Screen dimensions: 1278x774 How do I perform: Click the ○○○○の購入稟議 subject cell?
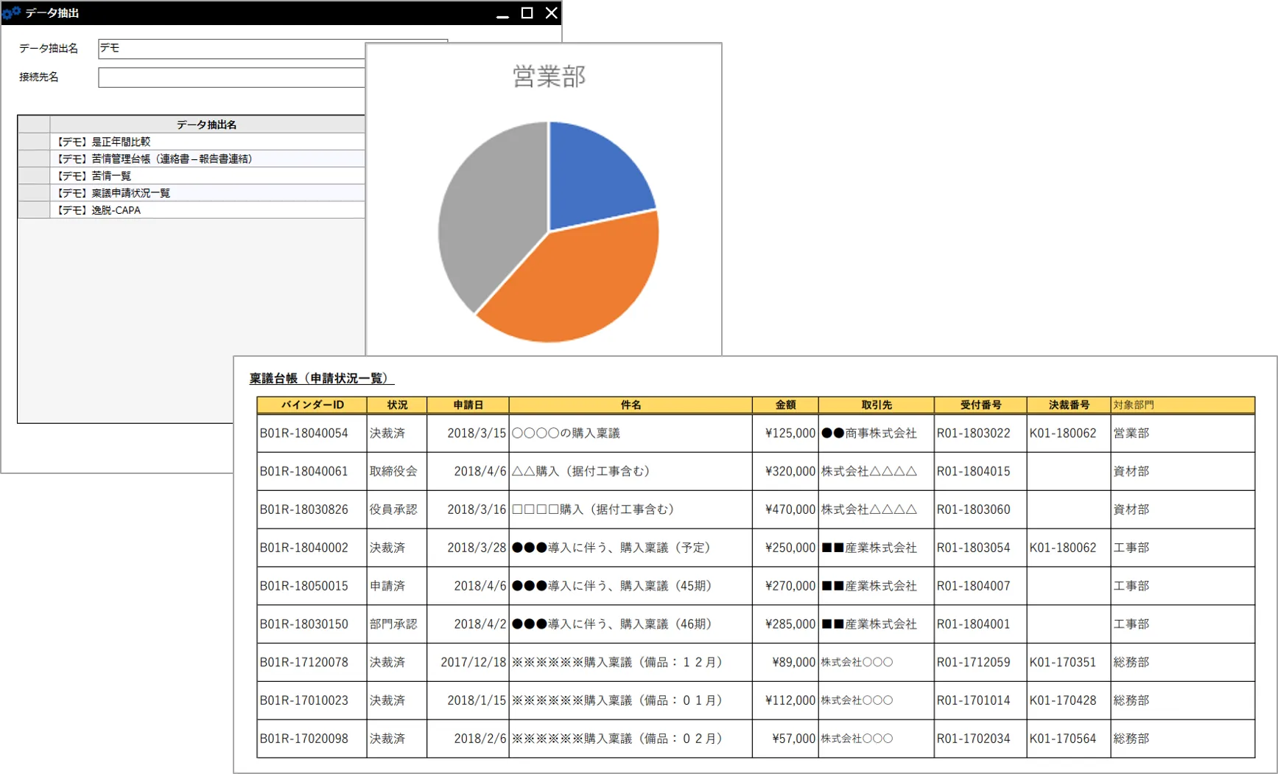pyautogui.click(x=631, y=433)
